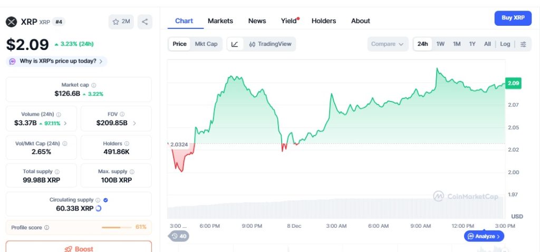Set chart range to 1W
Image resolution: width=540 pixels, height=252 pixels.
[440, 44]
